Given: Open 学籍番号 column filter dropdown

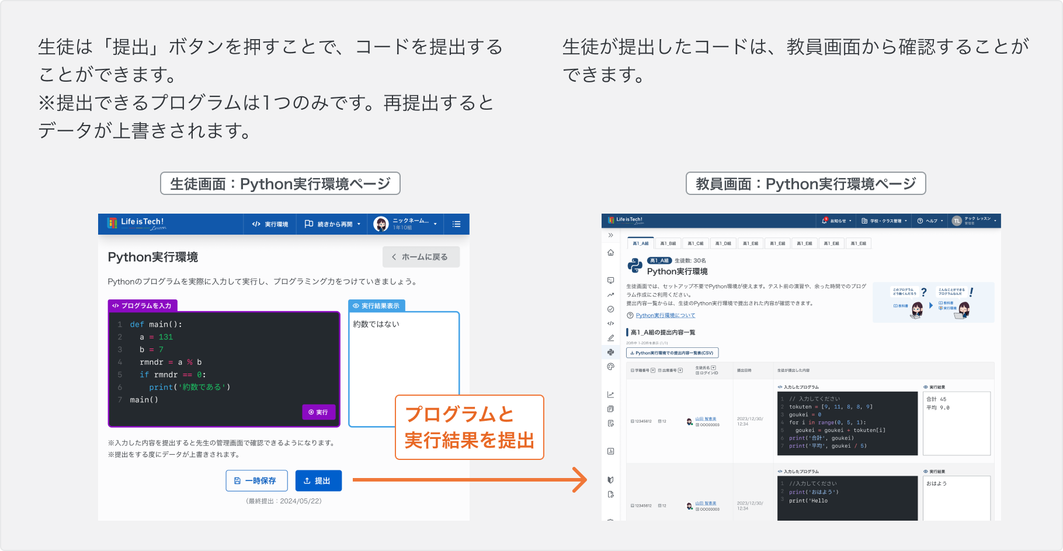Looking at the screenshot, I should tap(653, 371).
